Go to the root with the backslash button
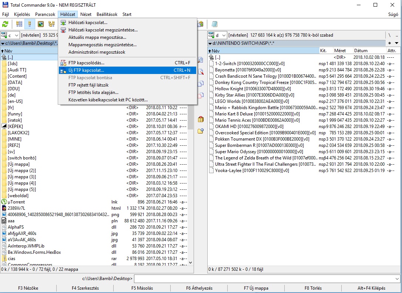Screen dimensions: 402x293 (x=390, y=35)
